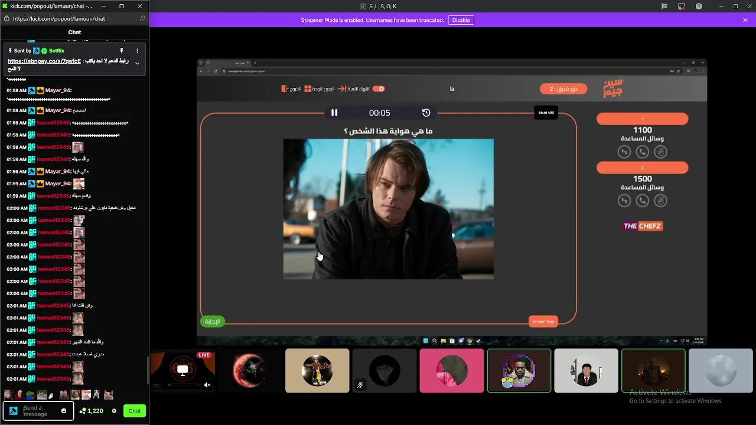Click the Discord inbox flag icon
This screenshot has width=756, height=425.
click(x=664, y=6)
